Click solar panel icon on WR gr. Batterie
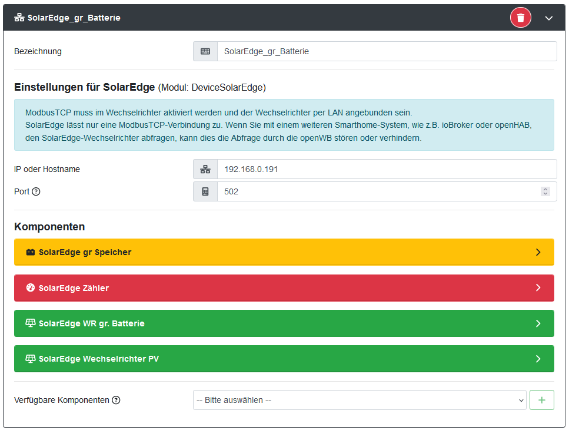This screenshot has width=569, height=430. [x=31, y=323]
